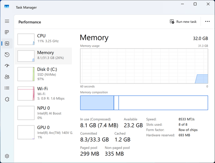Viewport: 215px width, 163px height.
Task: Maximize the Task Manager window
Action: [x=195, y=4]
